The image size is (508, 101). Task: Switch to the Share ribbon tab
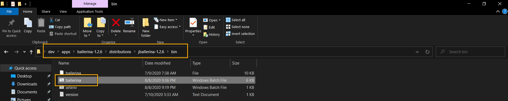(x=46, y=11)
